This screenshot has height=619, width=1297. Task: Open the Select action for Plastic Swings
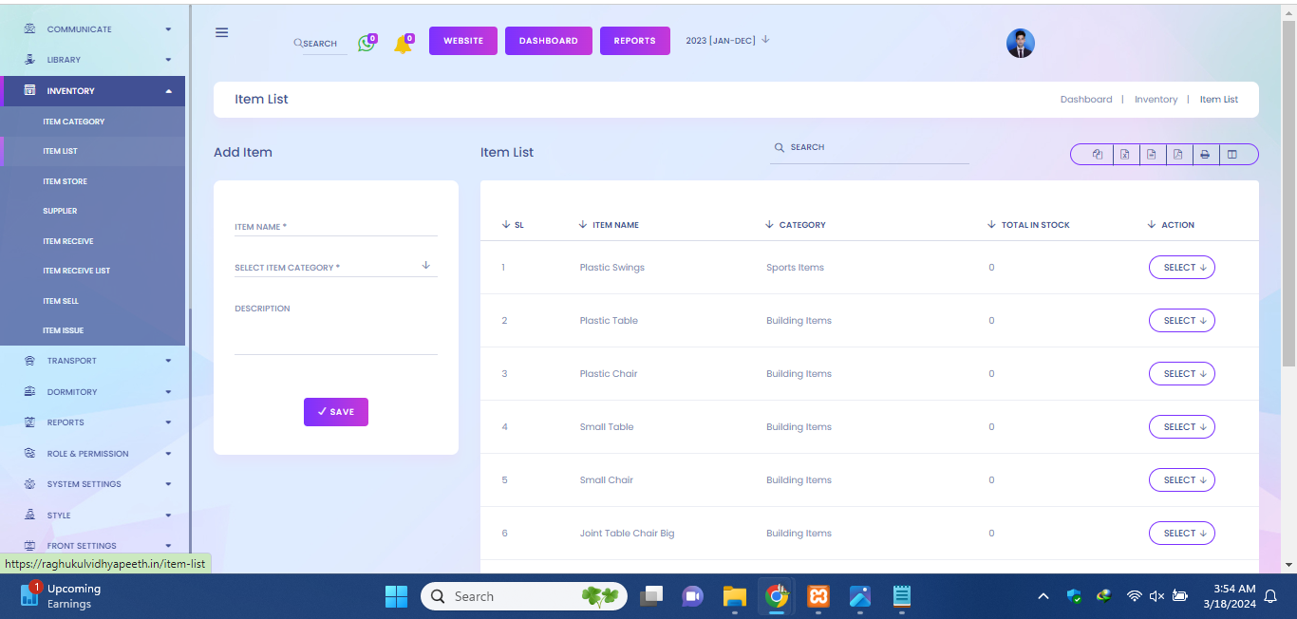point(1181,268)
